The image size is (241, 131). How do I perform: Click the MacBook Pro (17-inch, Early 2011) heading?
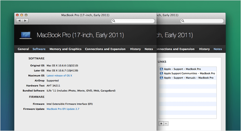pos(80,35)
